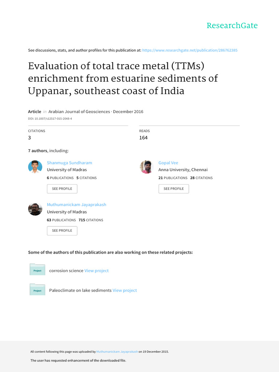
Task: Click uploader Muthumanickam Jayaprakash link in footer
Action: tap(117, 352)
